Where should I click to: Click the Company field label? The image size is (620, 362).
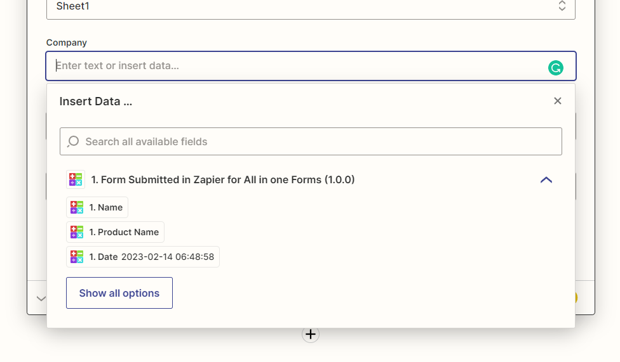pos(67,42)
